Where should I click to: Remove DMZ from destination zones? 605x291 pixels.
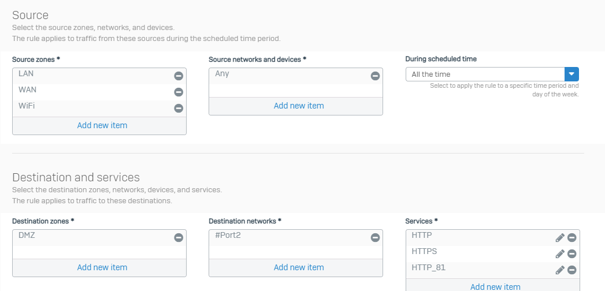coord(178,238)
